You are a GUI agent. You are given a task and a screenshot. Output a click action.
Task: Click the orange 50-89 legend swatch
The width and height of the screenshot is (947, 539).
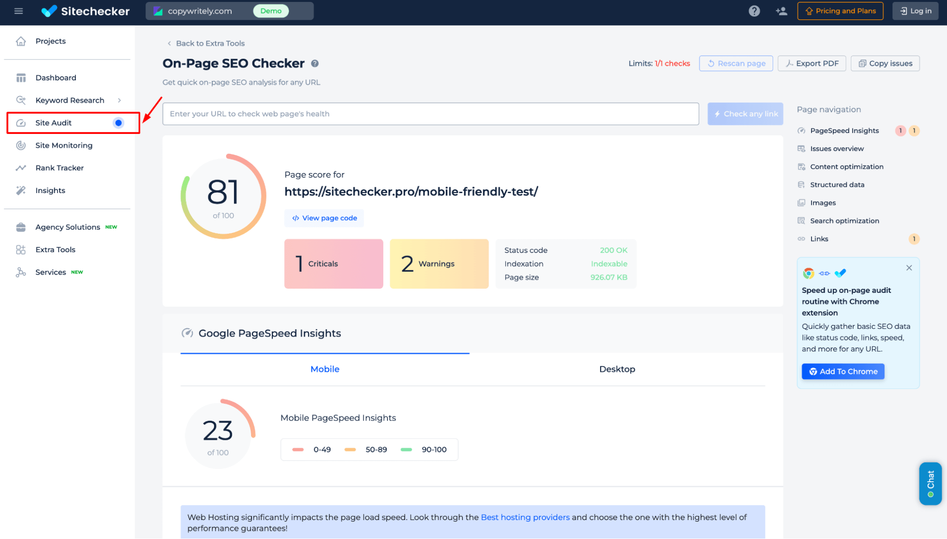coord(350,450)
